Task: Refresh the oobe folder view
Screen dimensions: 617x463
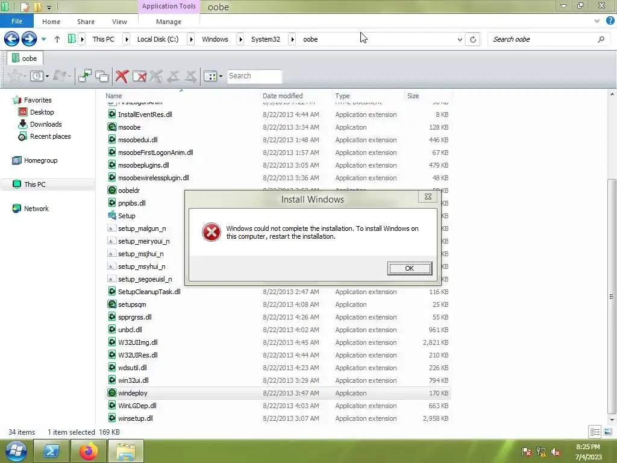Action: click(x=473, y=39)
